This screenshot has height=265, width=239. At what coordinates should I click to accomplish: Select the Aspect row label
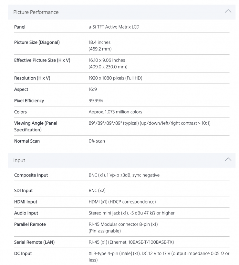tap(21, 89)
